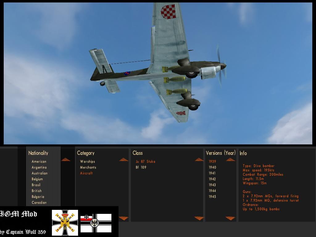This screenshot has width=316, height=237.
Task: Click the 'Max speed: 195kts' info line
Action: coord(258,170)
